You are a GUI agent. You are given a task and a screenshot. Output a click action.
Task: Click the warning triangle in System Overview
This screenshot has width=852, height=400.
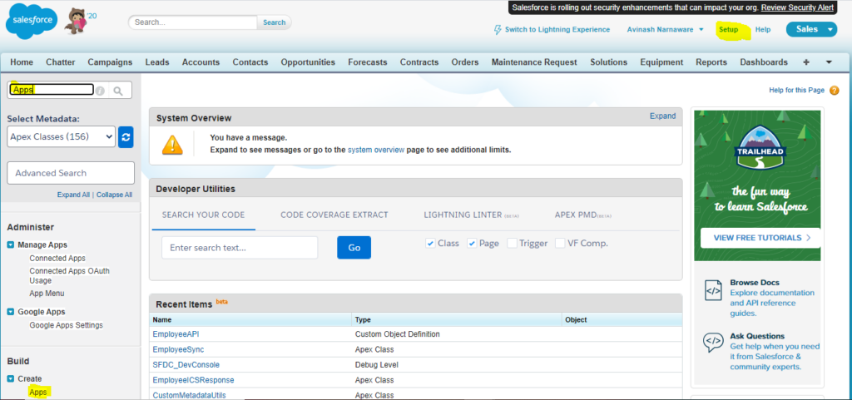point(172,145)
